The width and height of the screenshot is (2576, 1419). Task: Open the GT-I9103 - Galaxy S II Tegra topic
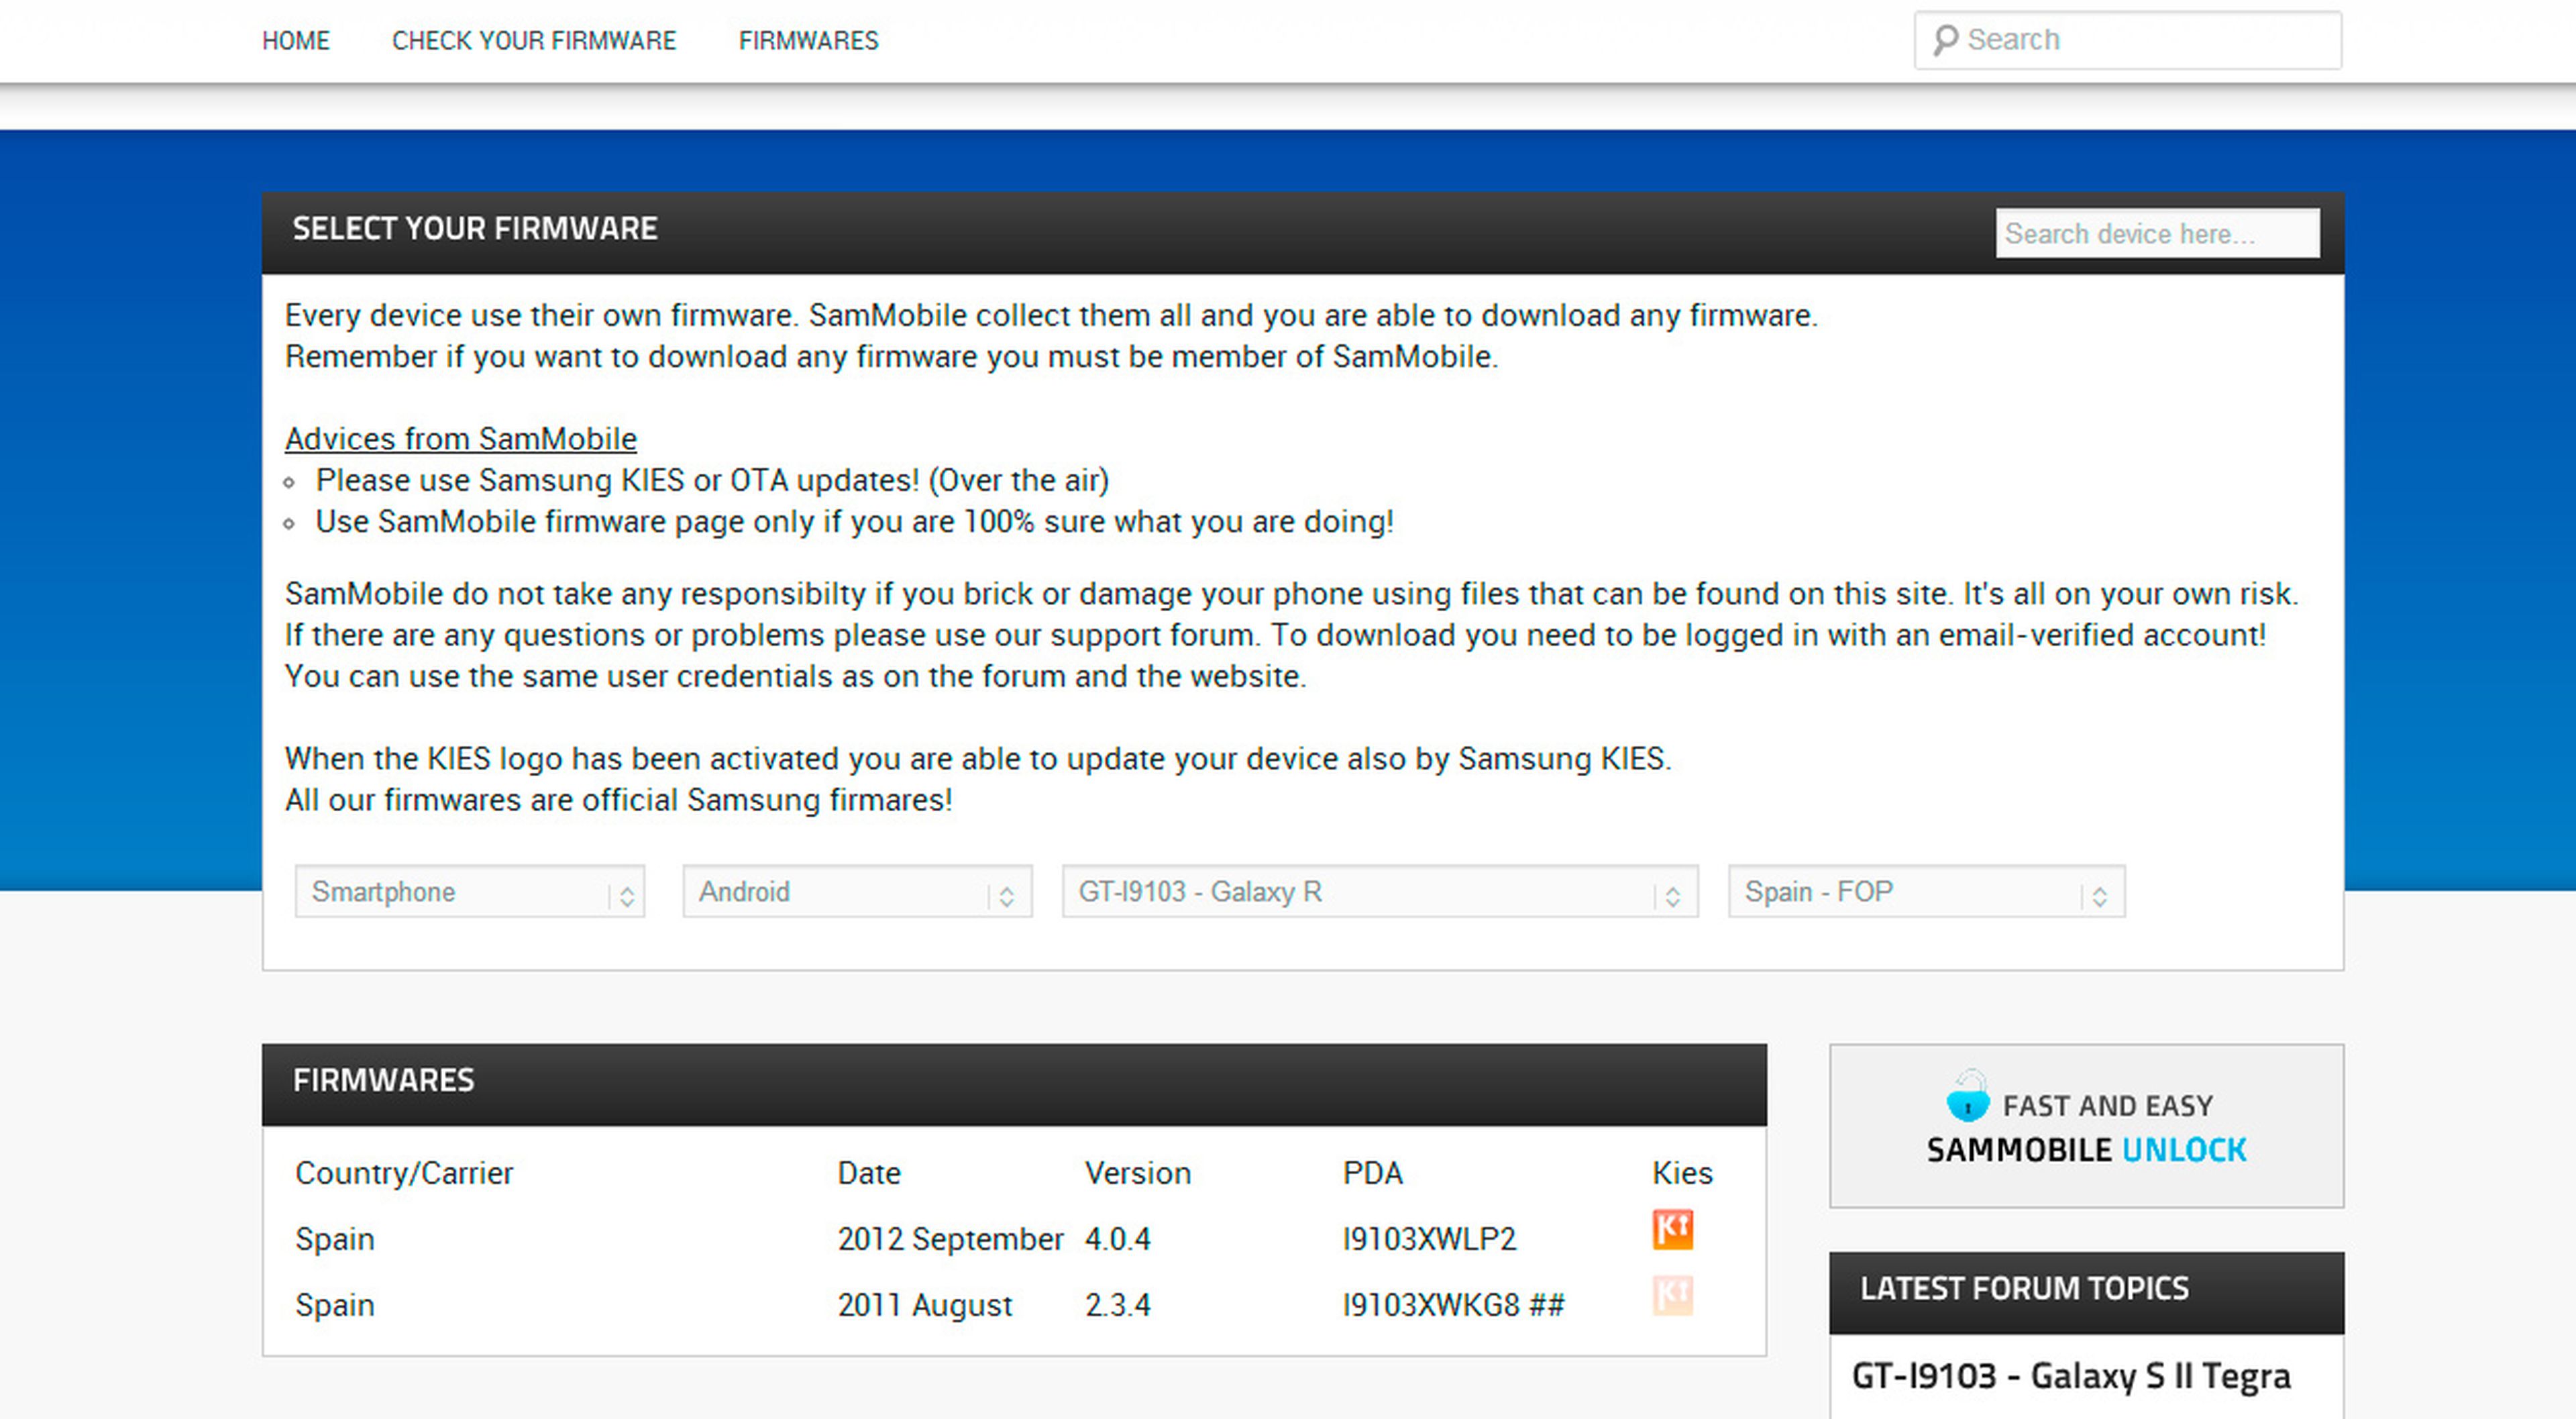coord(2070,1376)
